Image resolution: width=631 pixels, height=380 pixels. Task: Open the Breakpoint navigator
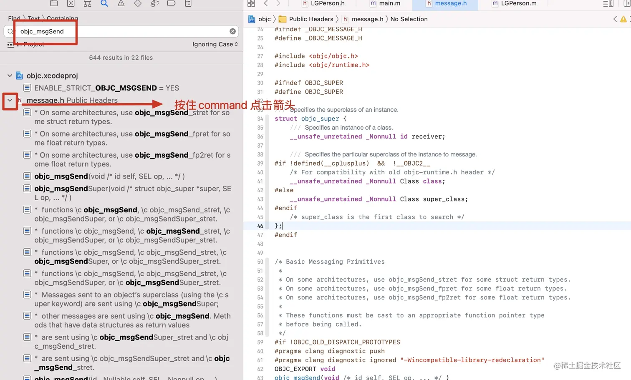click(x=171, y=3)
